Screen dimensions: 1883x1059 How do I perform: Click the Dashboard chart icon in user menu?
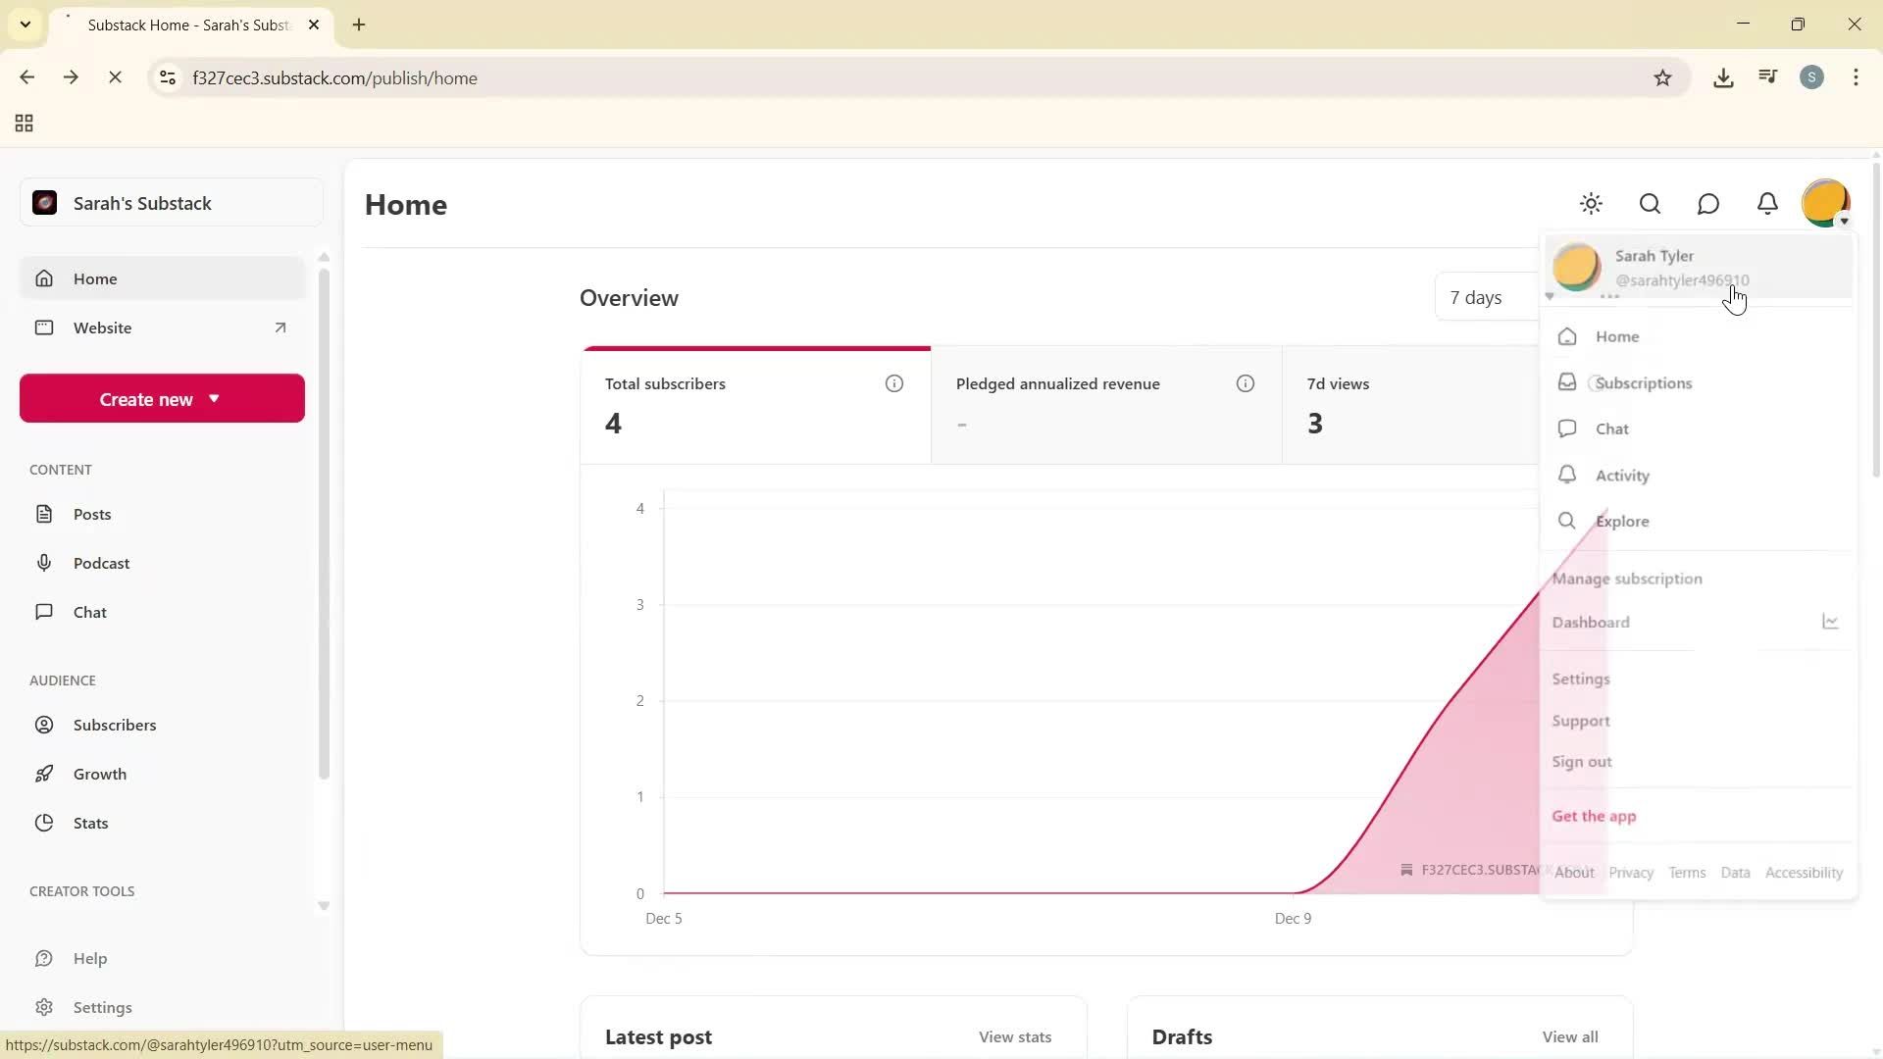1830,622
